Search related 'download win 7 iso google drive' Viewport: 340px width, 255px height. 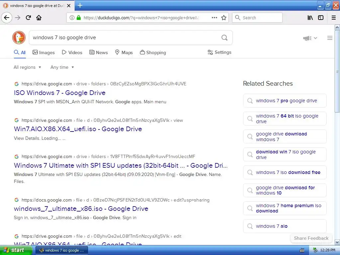(285, 155)
